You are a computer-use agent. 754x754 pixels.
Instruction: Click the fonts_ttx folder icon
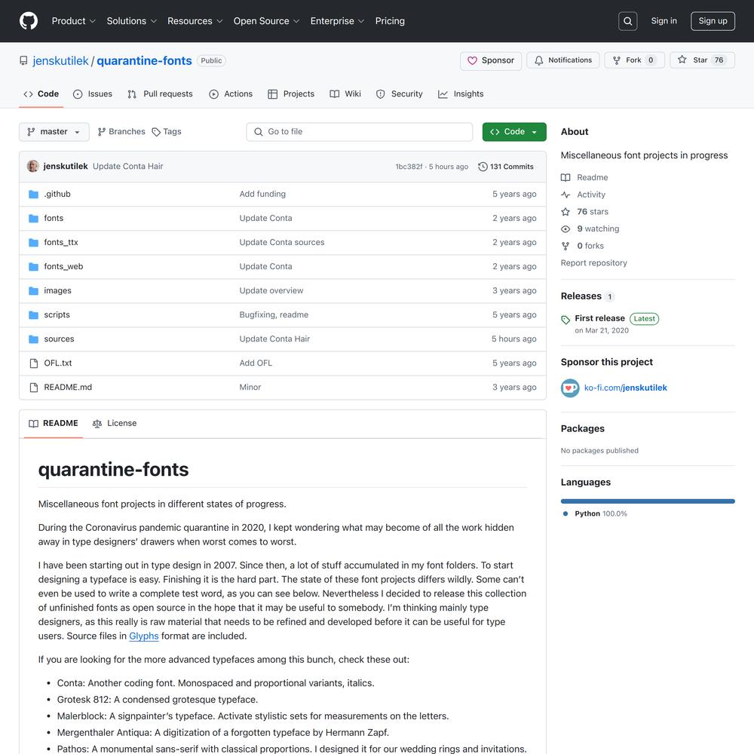pos(33,242)
